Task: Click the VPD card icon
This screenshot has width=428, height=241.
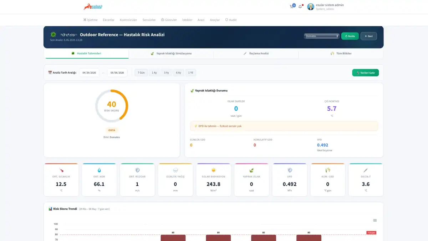Action: coord(290,170)
